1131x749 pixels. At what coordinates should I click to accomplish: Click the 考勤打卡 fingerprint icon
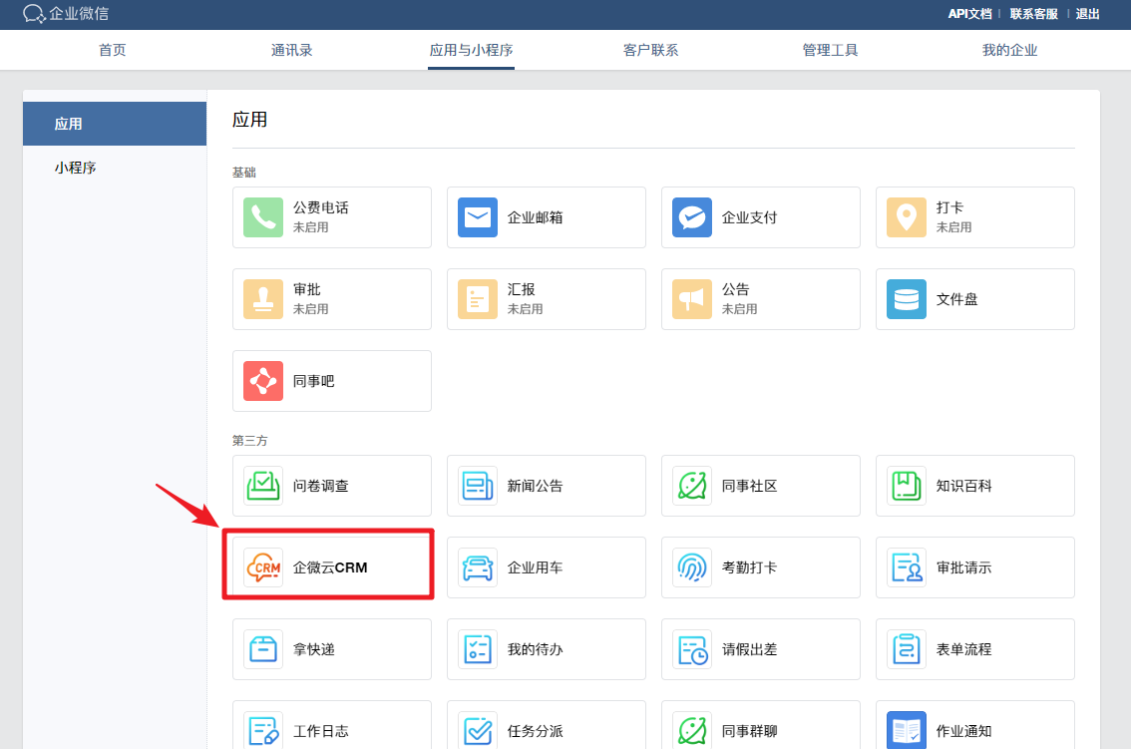[692, 567]
